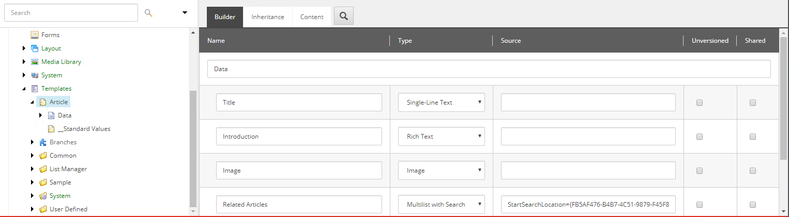The height and width of the screenshot is (217, 789).
Task: Open the Multilist with Search type dropdown
Action: pos(442,204)
